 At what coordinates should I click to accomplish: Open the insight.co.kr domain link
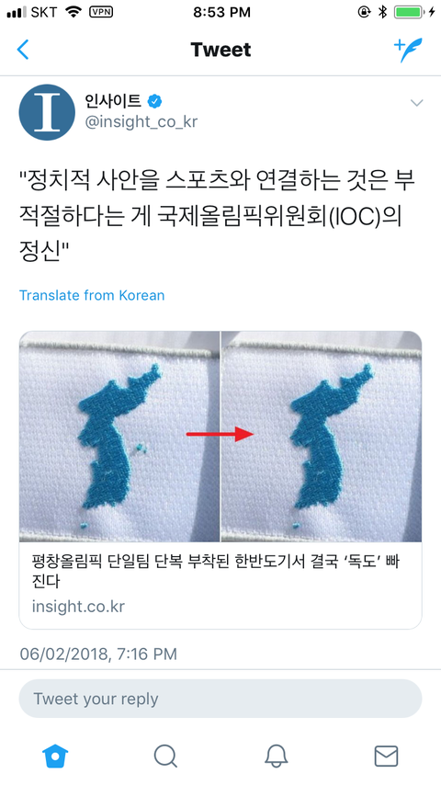[x=78, y=607]
